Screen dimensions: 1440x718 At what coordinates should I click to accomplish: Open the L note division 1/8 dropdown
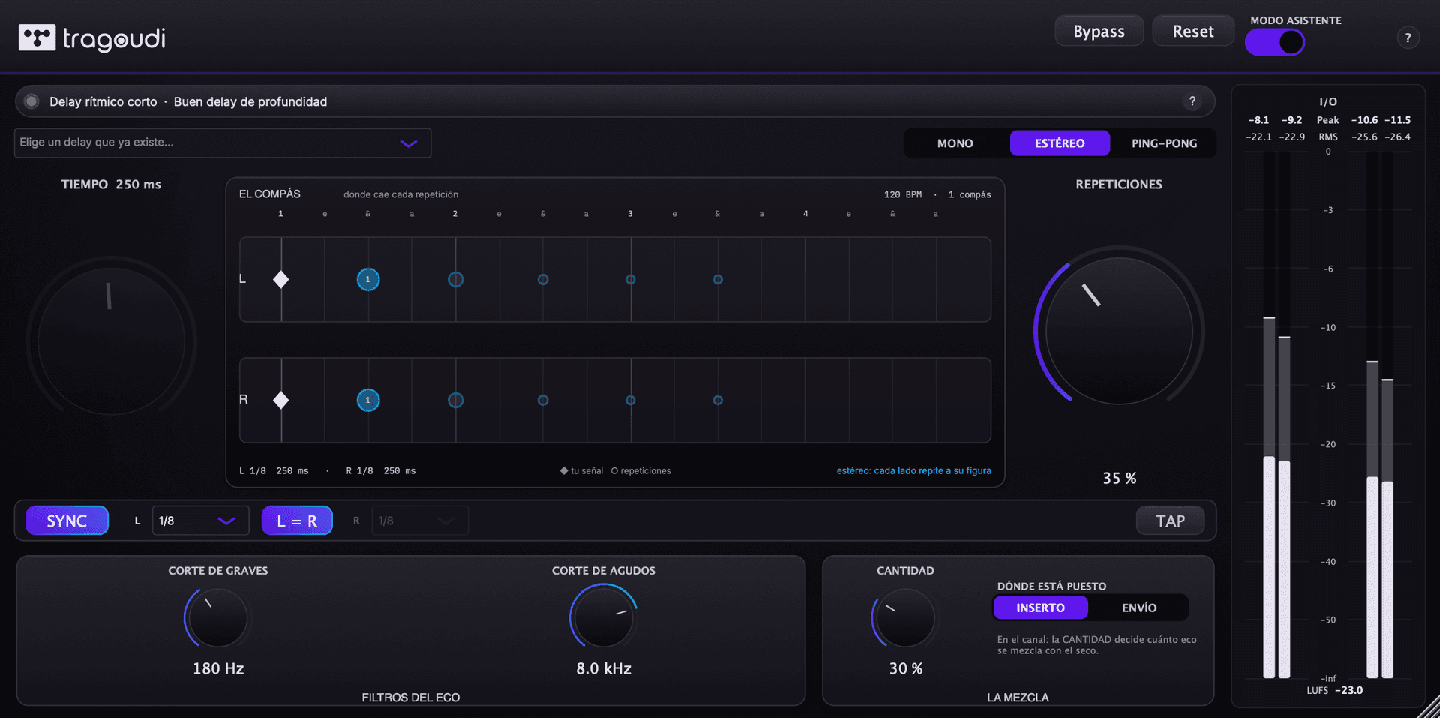pyautogui.click(x=200, y=521)
